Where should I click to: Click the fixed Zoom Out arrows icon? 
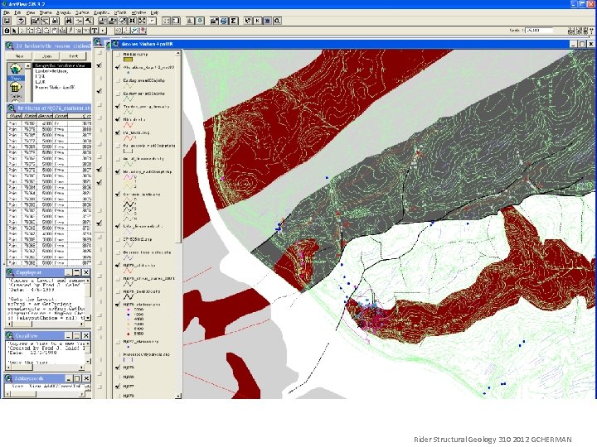click(142, 21)
